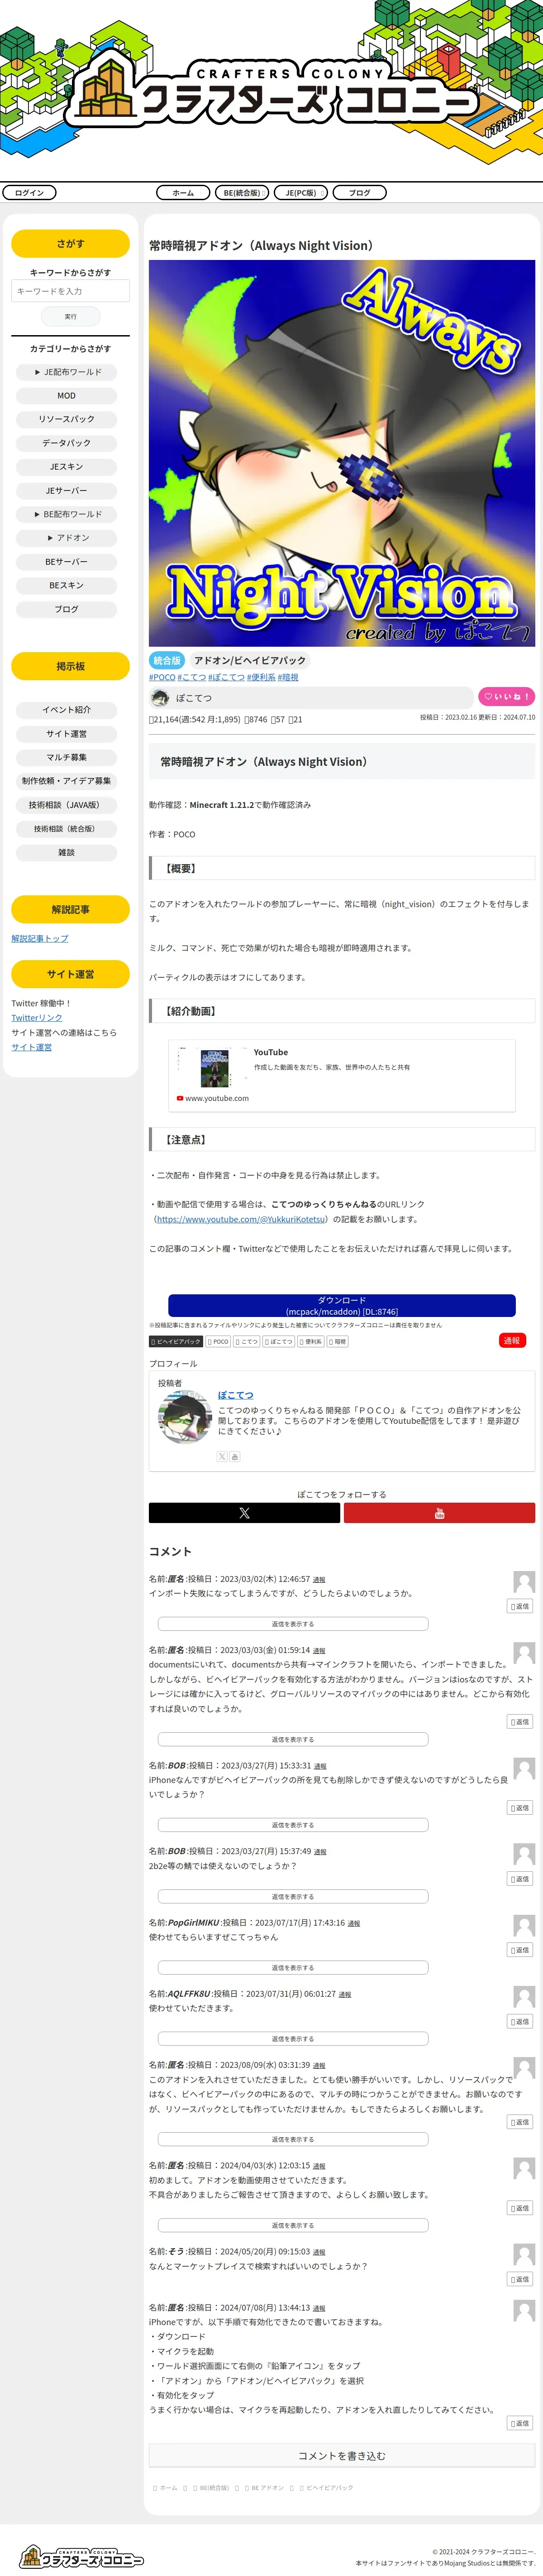Screen dimensions: 543x2576
Task: Select the JEスキン category
Action: point(66,467)
